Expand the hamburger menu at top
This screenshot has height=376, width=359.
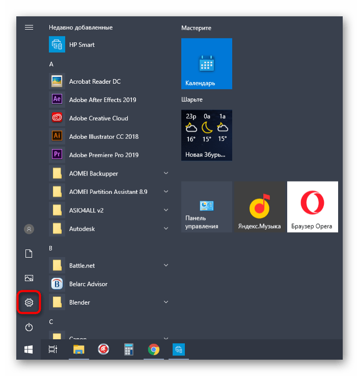[x=29, y=28]
